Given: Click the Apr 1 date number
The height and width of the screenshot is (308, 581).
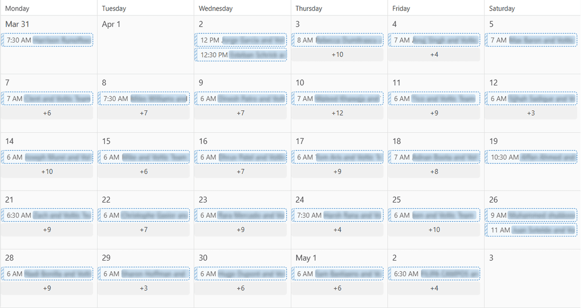Looking at the screenshot, I should (x=111, y=24).
